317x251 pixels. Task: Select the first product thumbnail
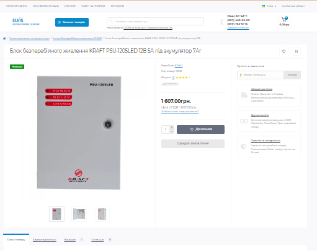[56, 214]
